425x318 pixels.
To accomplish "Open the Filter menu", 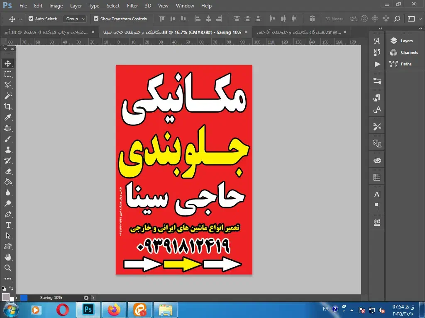I will (132, 6).
